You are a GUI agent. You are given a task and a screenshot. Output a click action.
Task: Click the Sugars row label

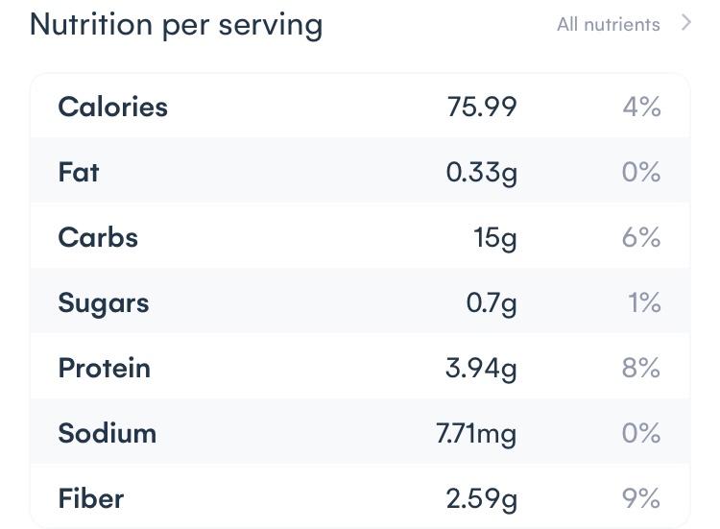pos(104,302)
